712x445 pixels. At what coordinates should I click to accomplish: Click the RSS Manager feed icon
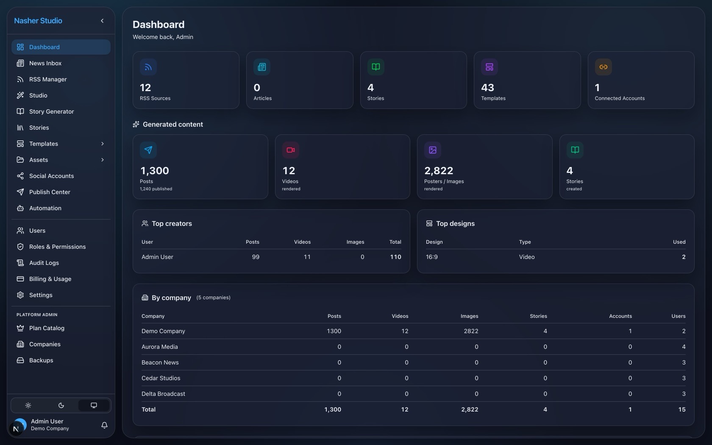pos(20,79)
